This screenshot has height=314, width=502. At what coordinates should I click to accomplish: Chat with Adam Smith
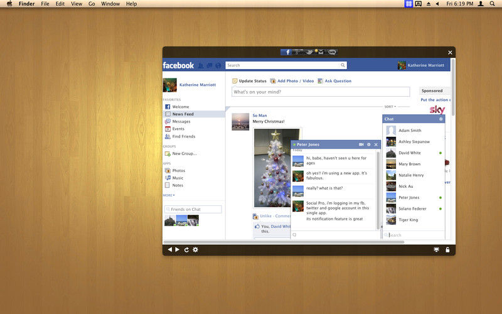coord(414,131)
